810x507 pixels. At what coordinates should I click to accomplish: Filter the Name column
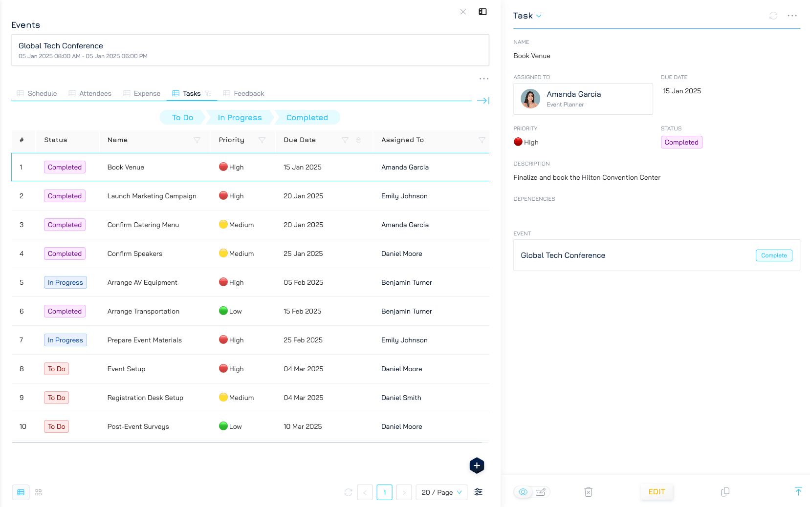point(197,140)
